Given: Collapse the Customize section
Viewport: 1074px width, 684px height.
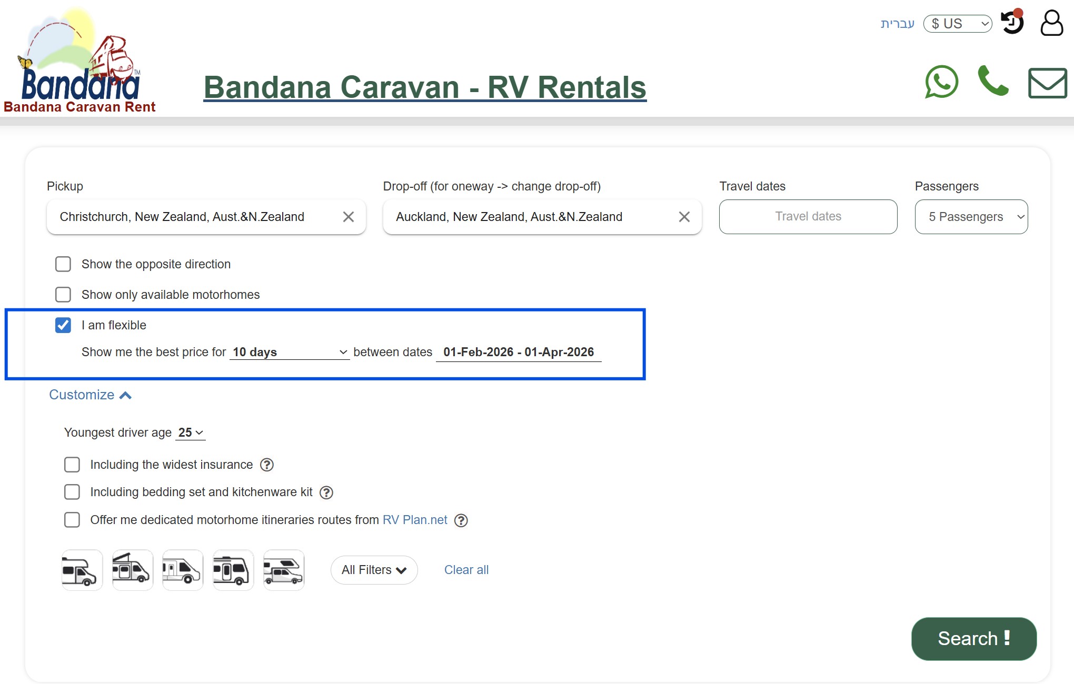Looking at the screenshot, I should [x=90, y=395].
